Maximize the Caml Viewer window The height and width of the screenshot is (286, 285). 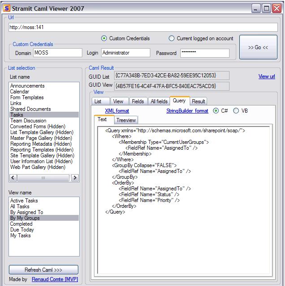(266, 8)
